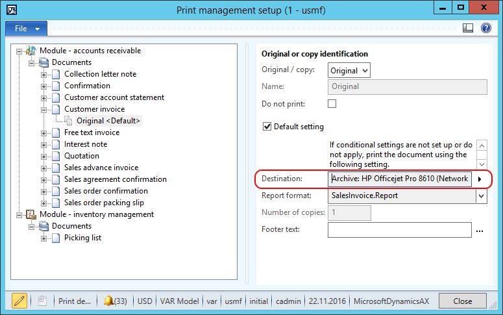Click the Sales advance invoice document icon
503x315 pixels.
[56, 168]
